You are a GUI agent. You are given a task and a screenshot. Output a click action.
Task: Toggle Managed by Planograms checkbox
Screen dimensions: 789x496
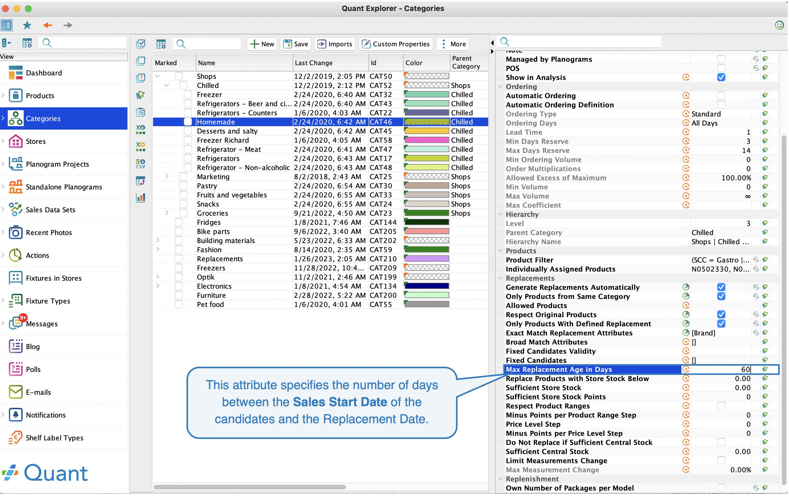(x=721, y=59)
